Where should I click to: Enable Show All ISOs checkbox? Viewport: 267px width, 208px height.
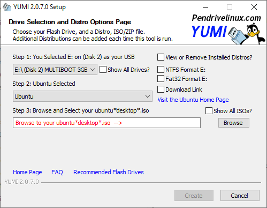click(209, 111)
